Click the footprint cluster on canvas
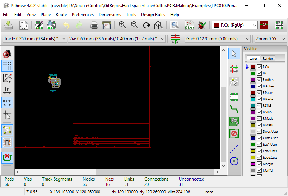Viewport: 288px width, 196px height. 54,83
